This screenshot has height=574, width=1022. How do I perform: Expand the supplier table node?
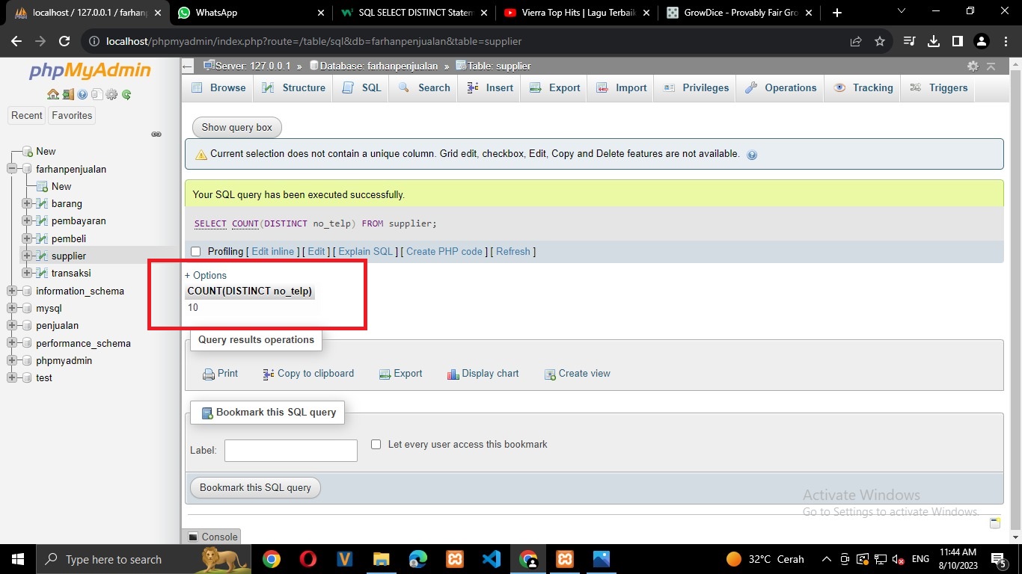tap(28, 256)
